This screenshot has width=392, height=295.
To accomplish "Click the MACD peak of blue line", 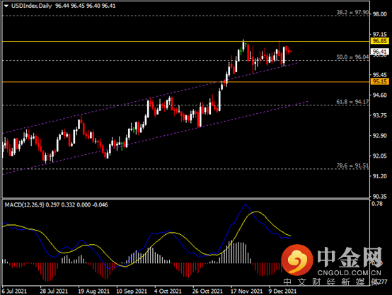I will (246, 204).
